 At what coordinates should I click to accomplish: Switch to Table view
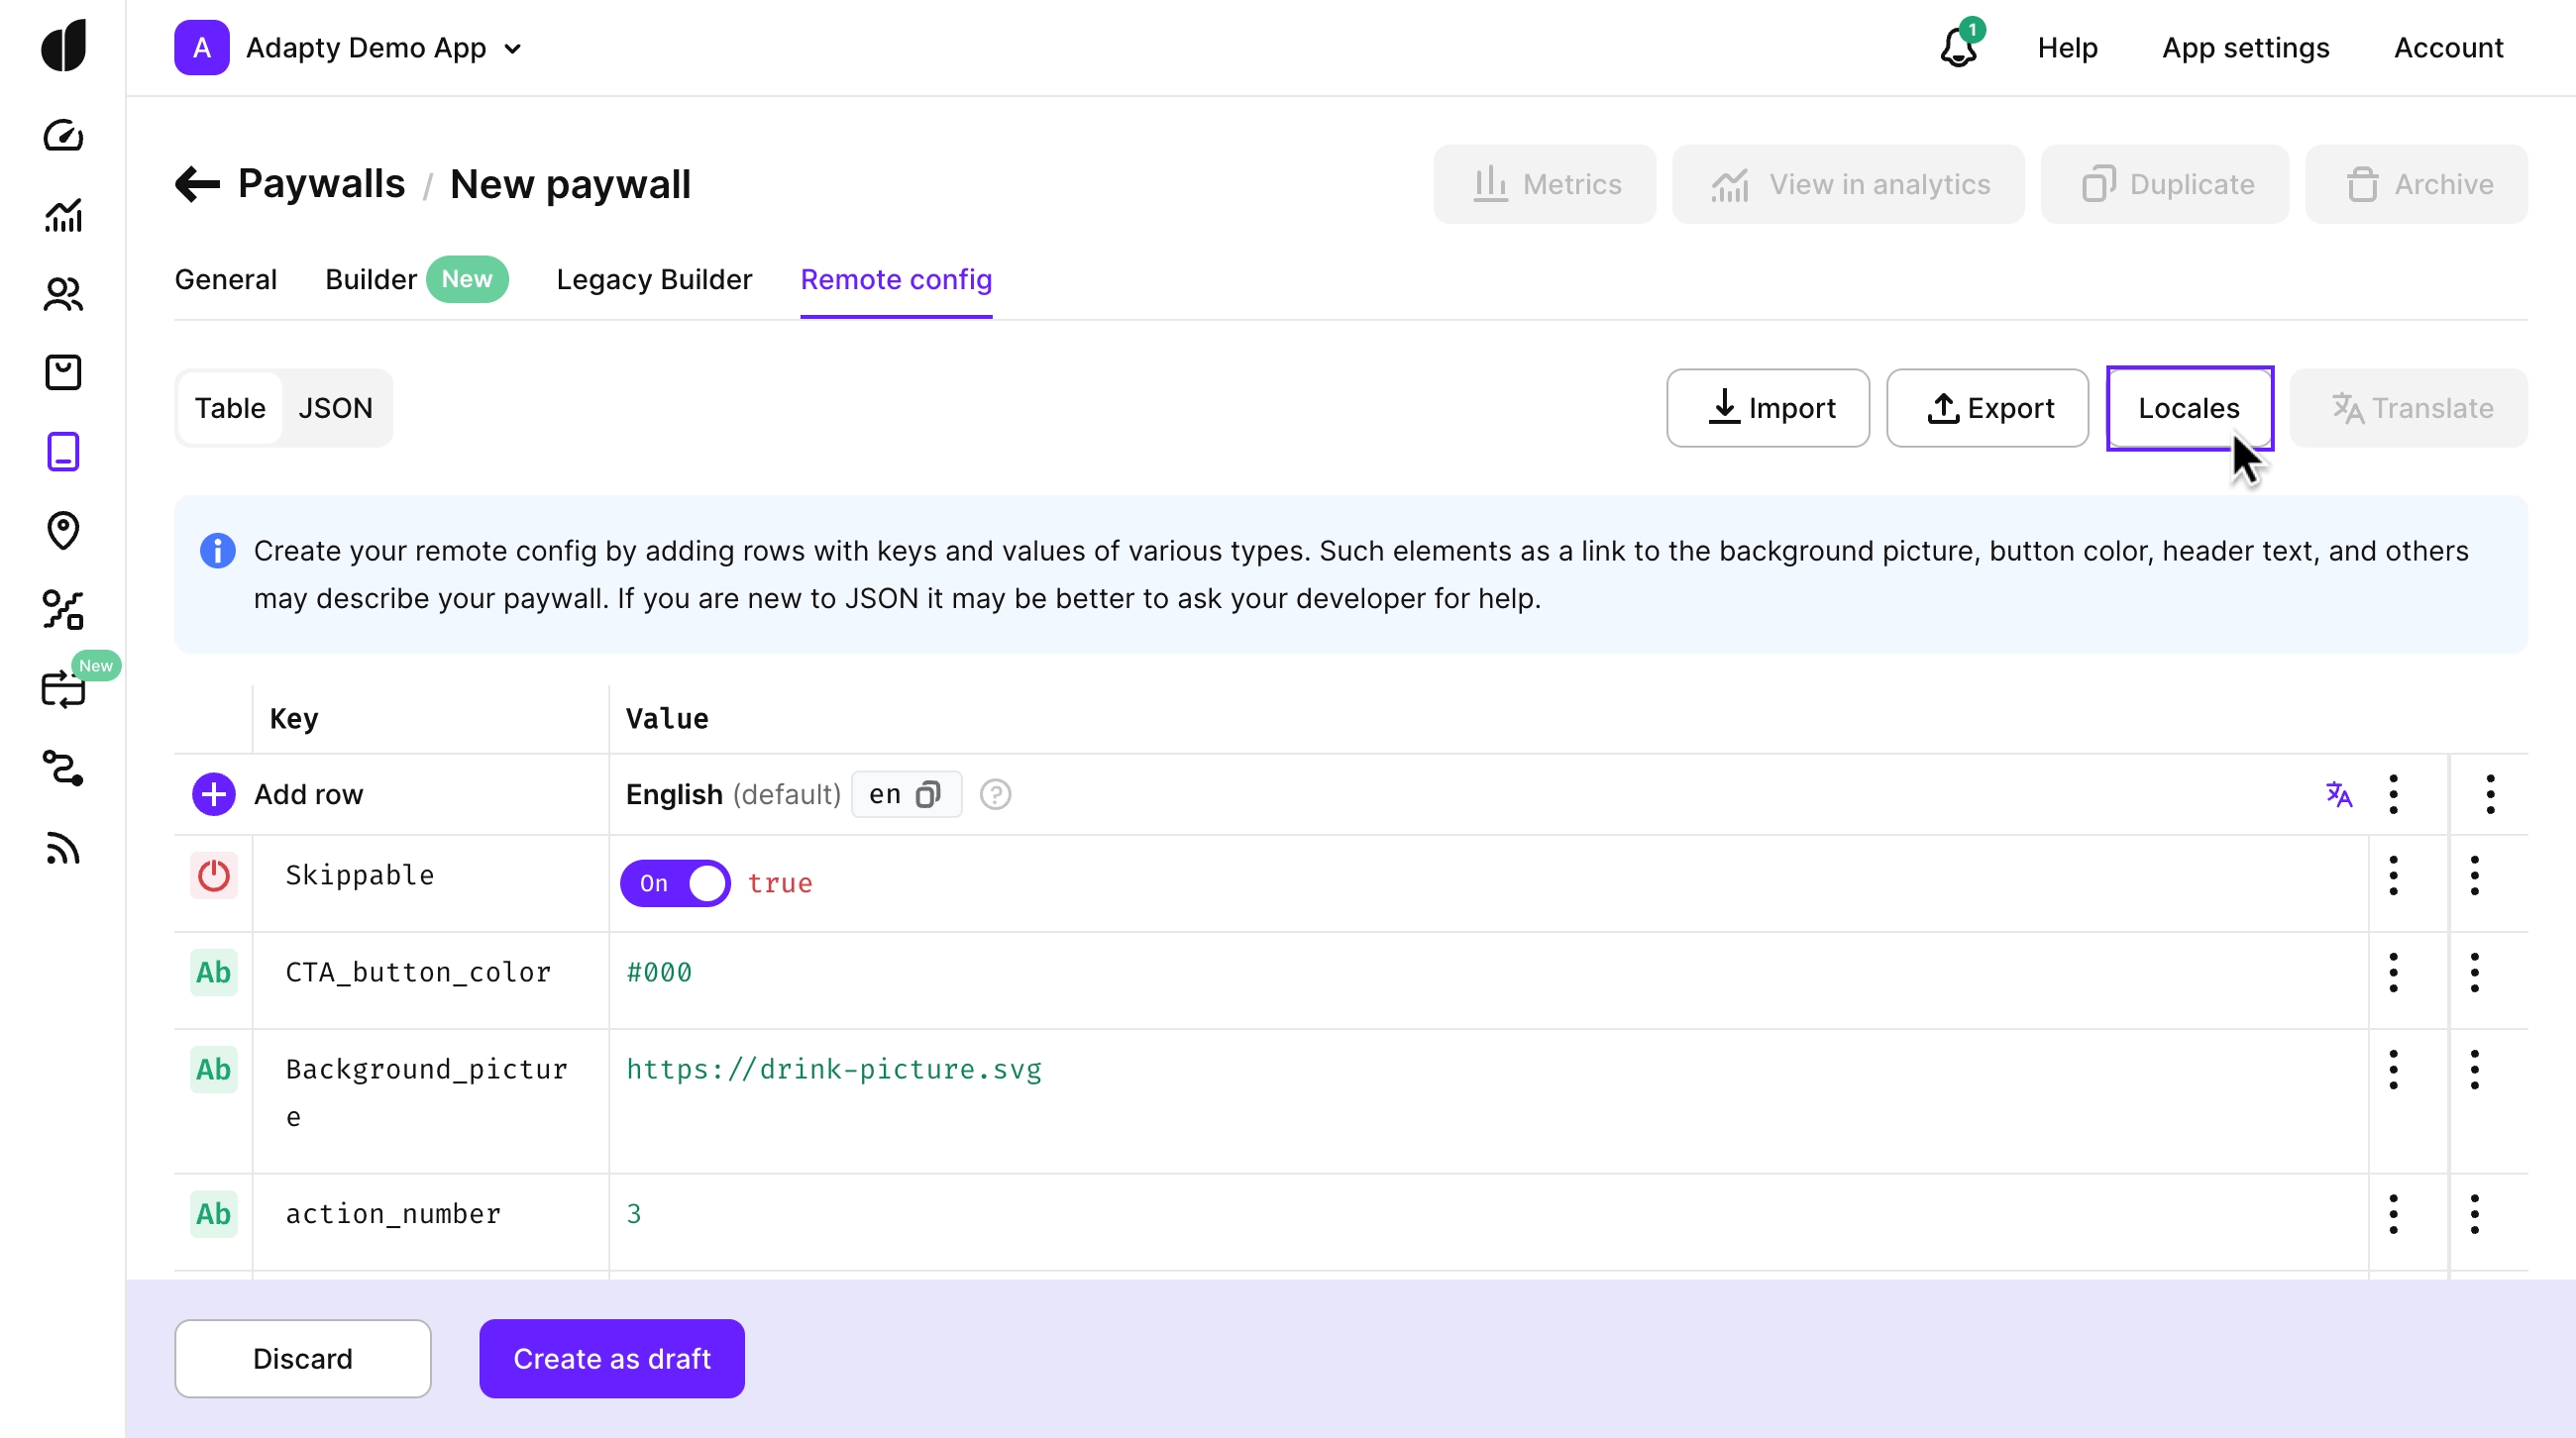pos(230,408)
